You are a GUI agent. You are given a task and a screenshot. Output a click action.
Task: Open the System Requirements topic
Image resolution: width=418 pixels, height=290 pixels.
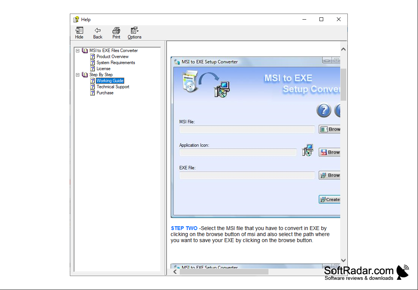[116, 63]
